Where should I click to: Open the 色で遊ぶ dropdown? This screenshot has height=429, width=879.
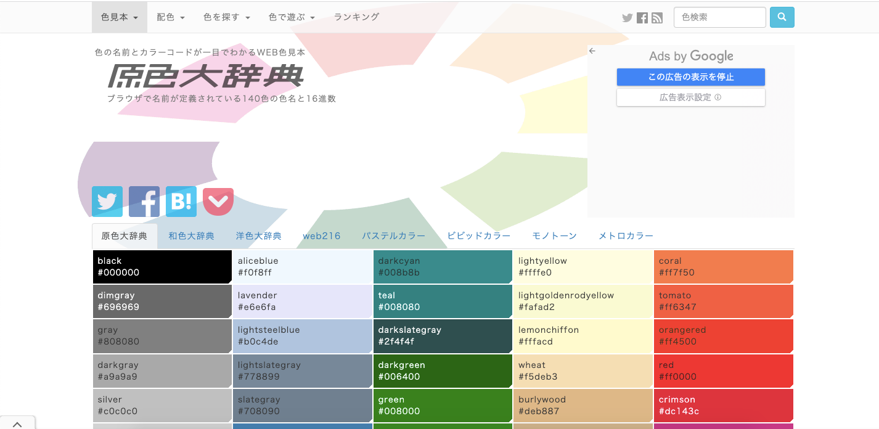coord(291,17)
